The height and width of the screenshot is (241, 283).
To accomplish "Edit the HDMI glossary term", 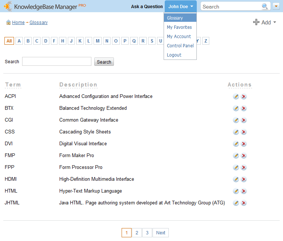I will [236, 179].
